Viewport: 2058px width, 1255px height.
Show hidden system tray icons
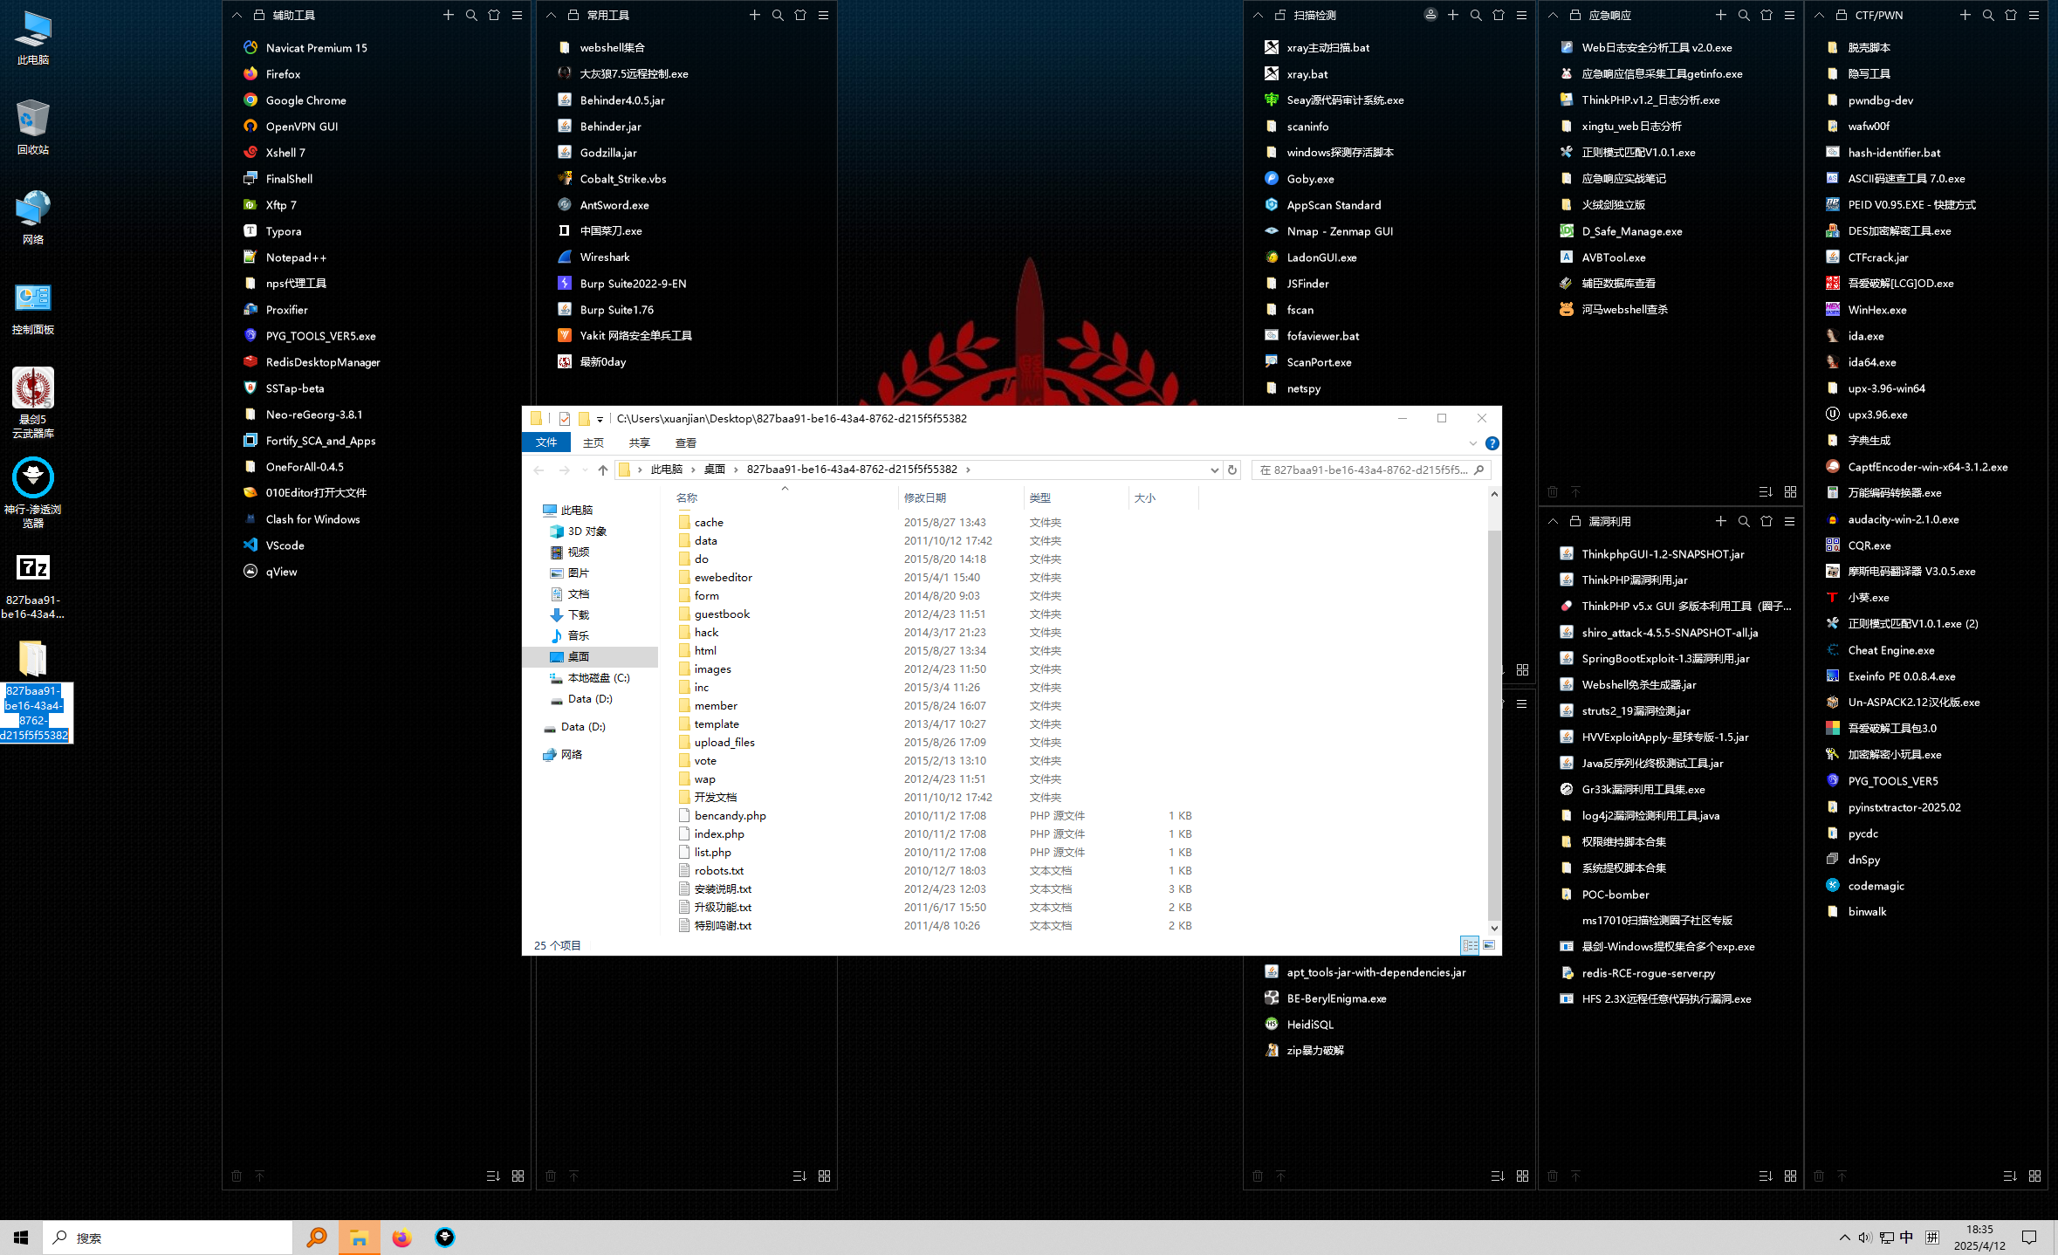(1844, 1238)
